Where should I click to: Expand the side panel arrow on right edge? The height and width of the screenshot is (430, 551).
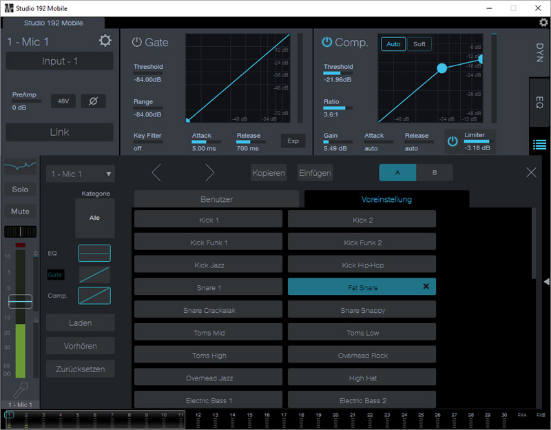(545, 281)
